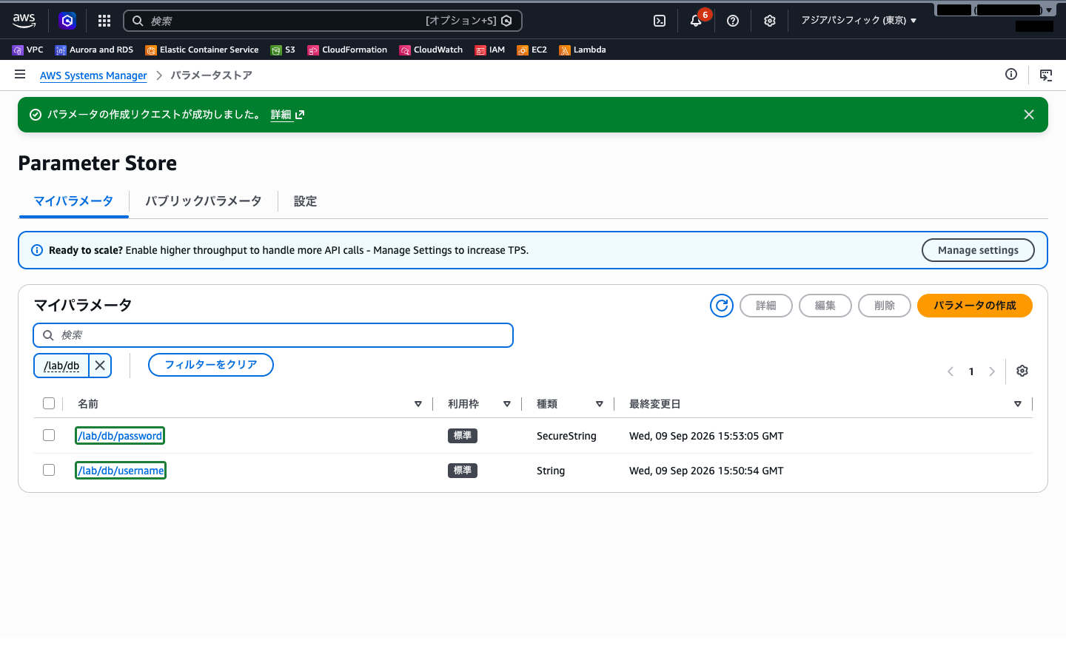The width and height of the screenshot is (1066, 666).
Task: Open the info panel icon
Action: pos(1011,74)
